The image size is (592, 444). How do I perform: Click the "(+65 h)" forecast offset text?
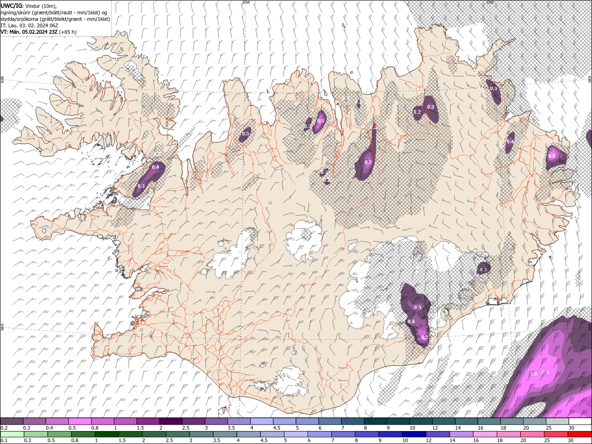68,32
